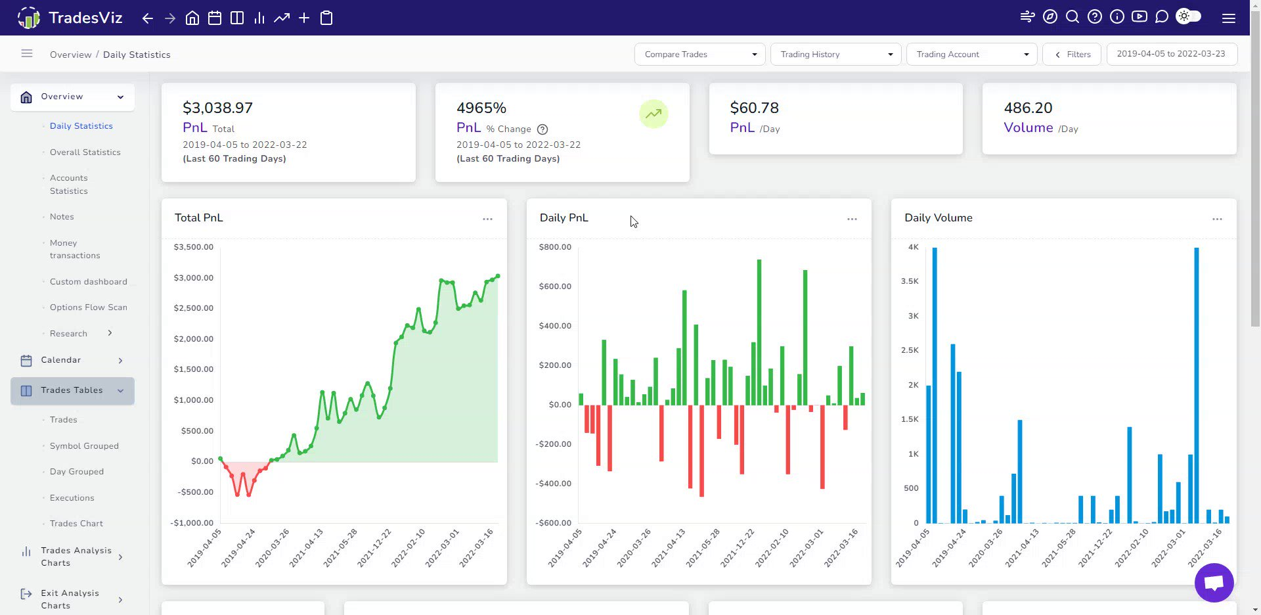Open Accounts Statistics in sidebar

pyautogui.click(x=69, y=185)
